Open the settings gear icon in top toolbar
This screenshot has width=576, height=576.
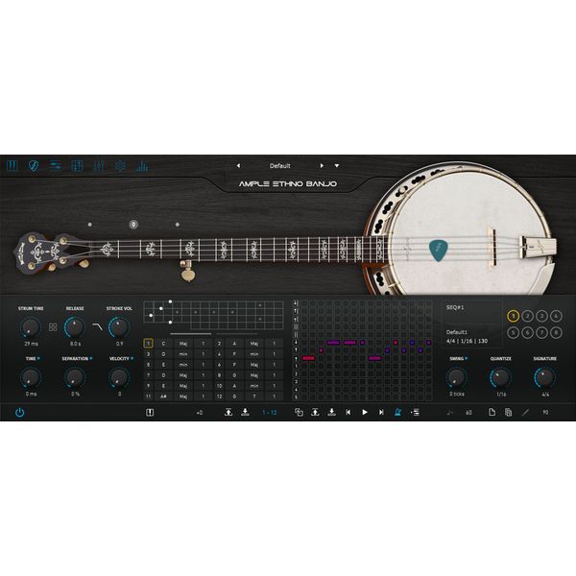[x=120, y=166]
